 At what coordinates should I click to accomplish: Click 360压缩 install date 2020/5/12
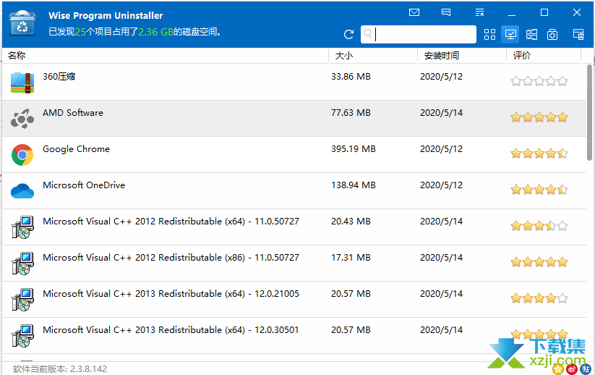[441, 76]
